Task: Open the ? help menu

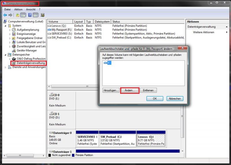Action: (x=40, y=10)
